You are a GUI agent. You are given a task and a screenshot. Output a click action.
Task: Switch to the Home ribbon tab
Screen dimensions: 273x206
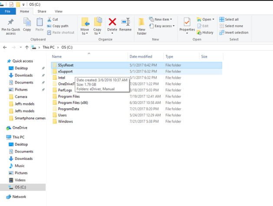coord(24,11)
